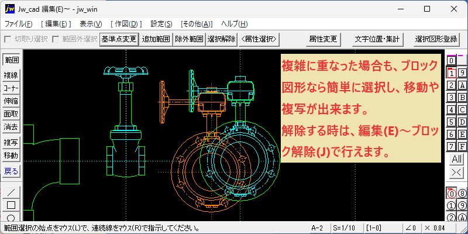Open the <属性選択> attribute selection options
Screen dimensions: 468x234
point(259,39)
